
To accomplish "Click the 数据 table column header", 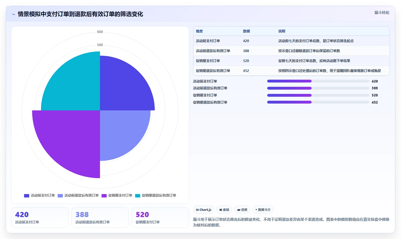I will click(246, 31).
